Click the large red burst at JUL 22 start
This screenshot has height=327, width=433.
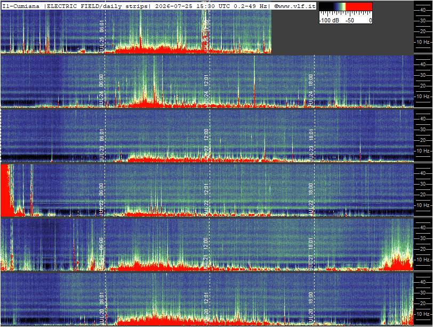tap(6, 190)
